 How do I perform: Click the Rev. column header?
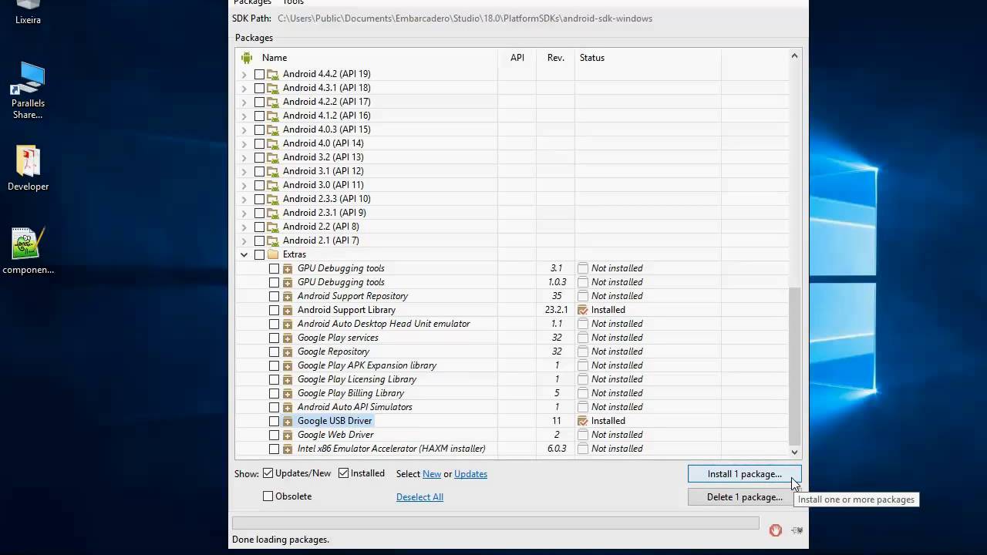pos(556,58)
